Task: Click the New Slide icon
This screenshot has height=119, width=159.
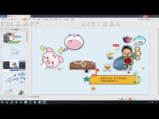Action: point(26,23)
